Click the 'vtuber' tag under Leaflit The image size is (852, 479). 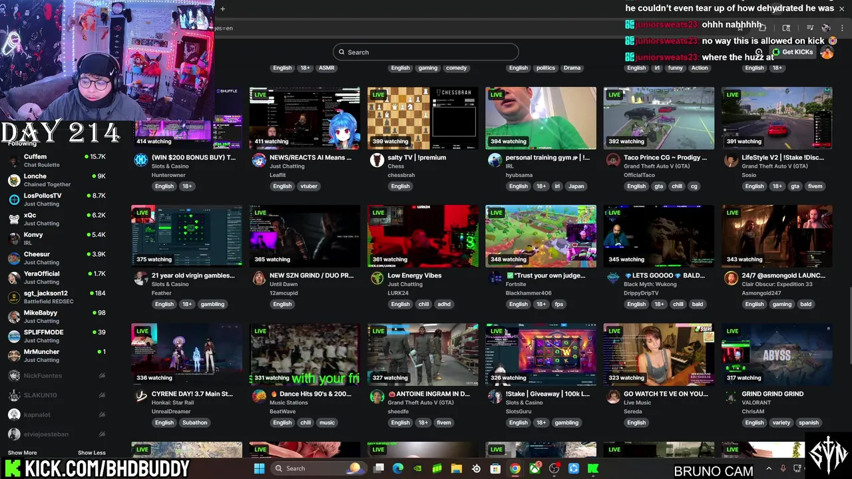(x=309, y=186)
